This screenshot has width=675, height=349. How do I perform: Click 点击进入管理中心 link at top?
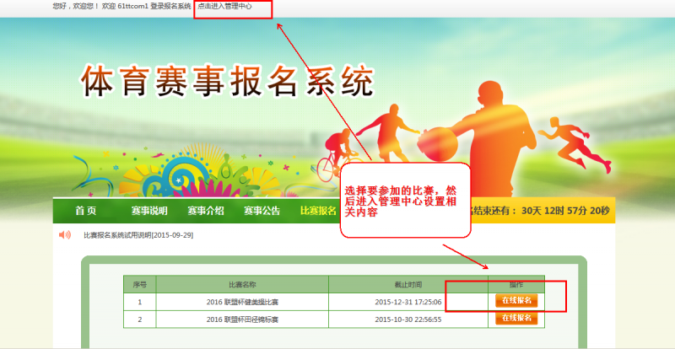[224, 6]
